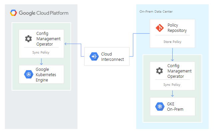Image resolution: width=215 pixels, height=134 pixels.
Task: Click the Cloud Interconnect hexagon icon
Action: (94, 57)
